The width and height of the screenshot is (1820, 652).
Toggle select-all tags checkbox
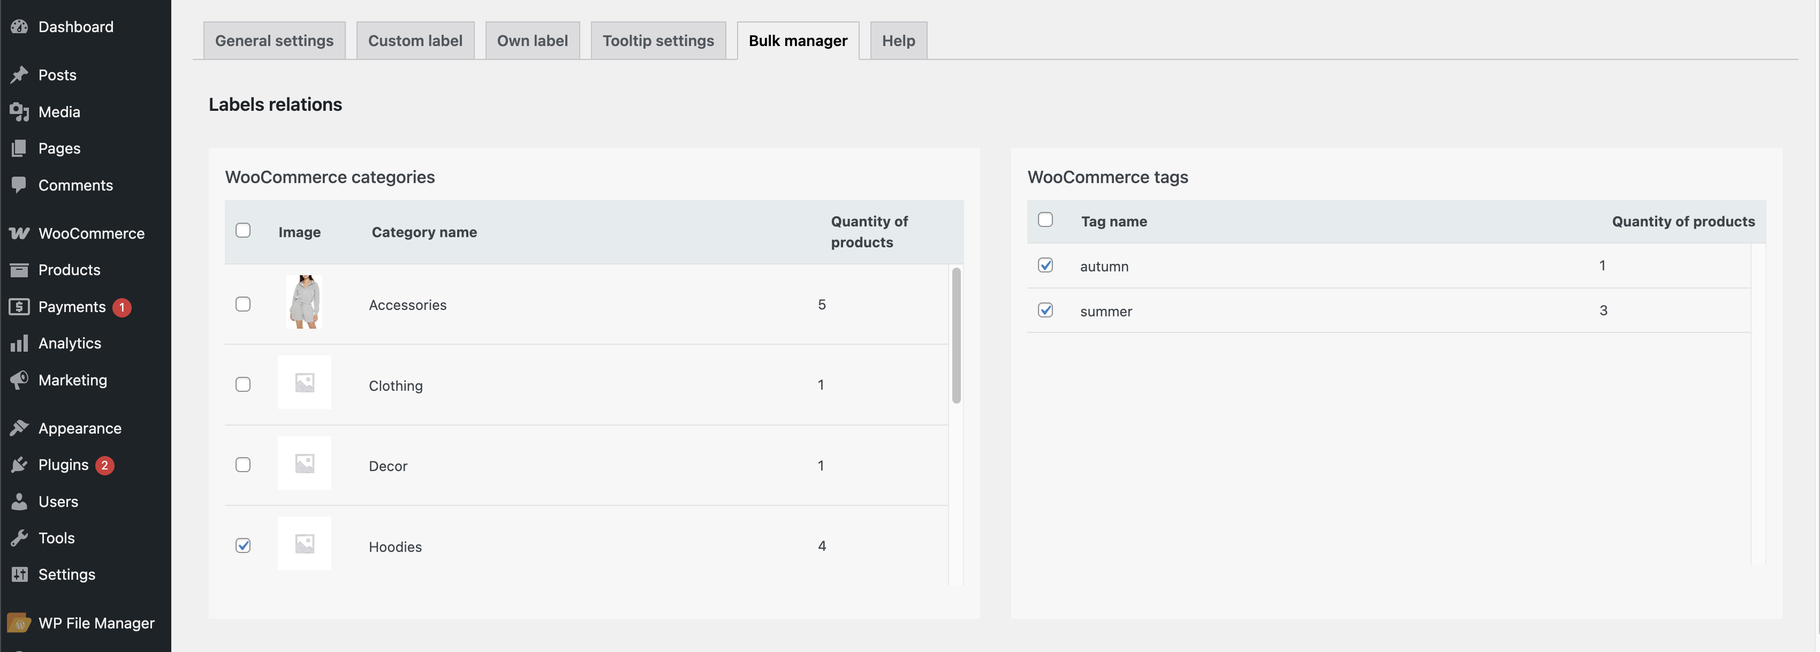tap(1045, 219)
